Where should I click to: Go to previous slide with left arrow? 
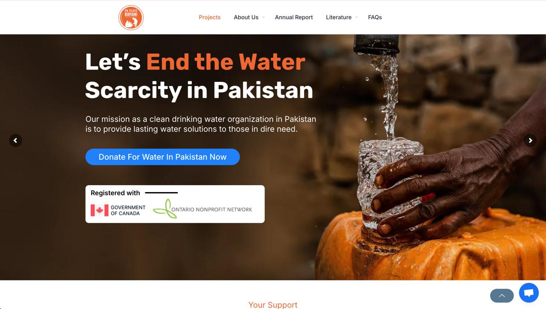pyautogui.click(x=15, y=140)
